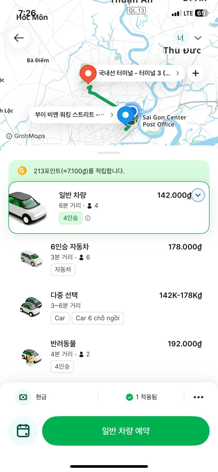Open the schedule ride calendar icon

[23, 431]
